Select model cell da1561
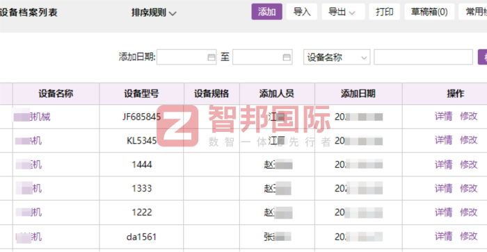The image size is (487, 252). (x=142, y=237)
